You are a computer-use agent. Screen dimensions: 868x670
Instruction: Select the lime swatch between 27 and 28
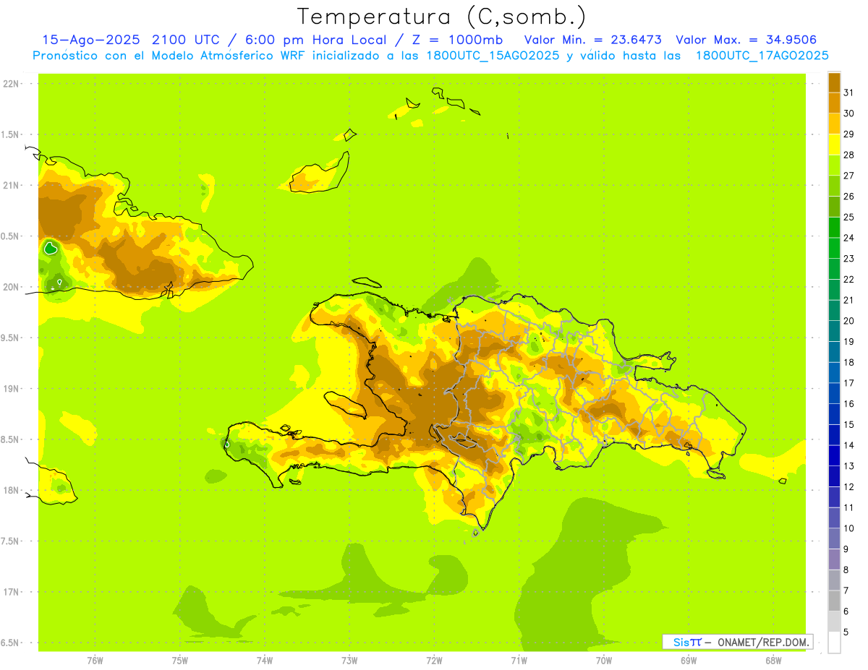coord(834,165)
